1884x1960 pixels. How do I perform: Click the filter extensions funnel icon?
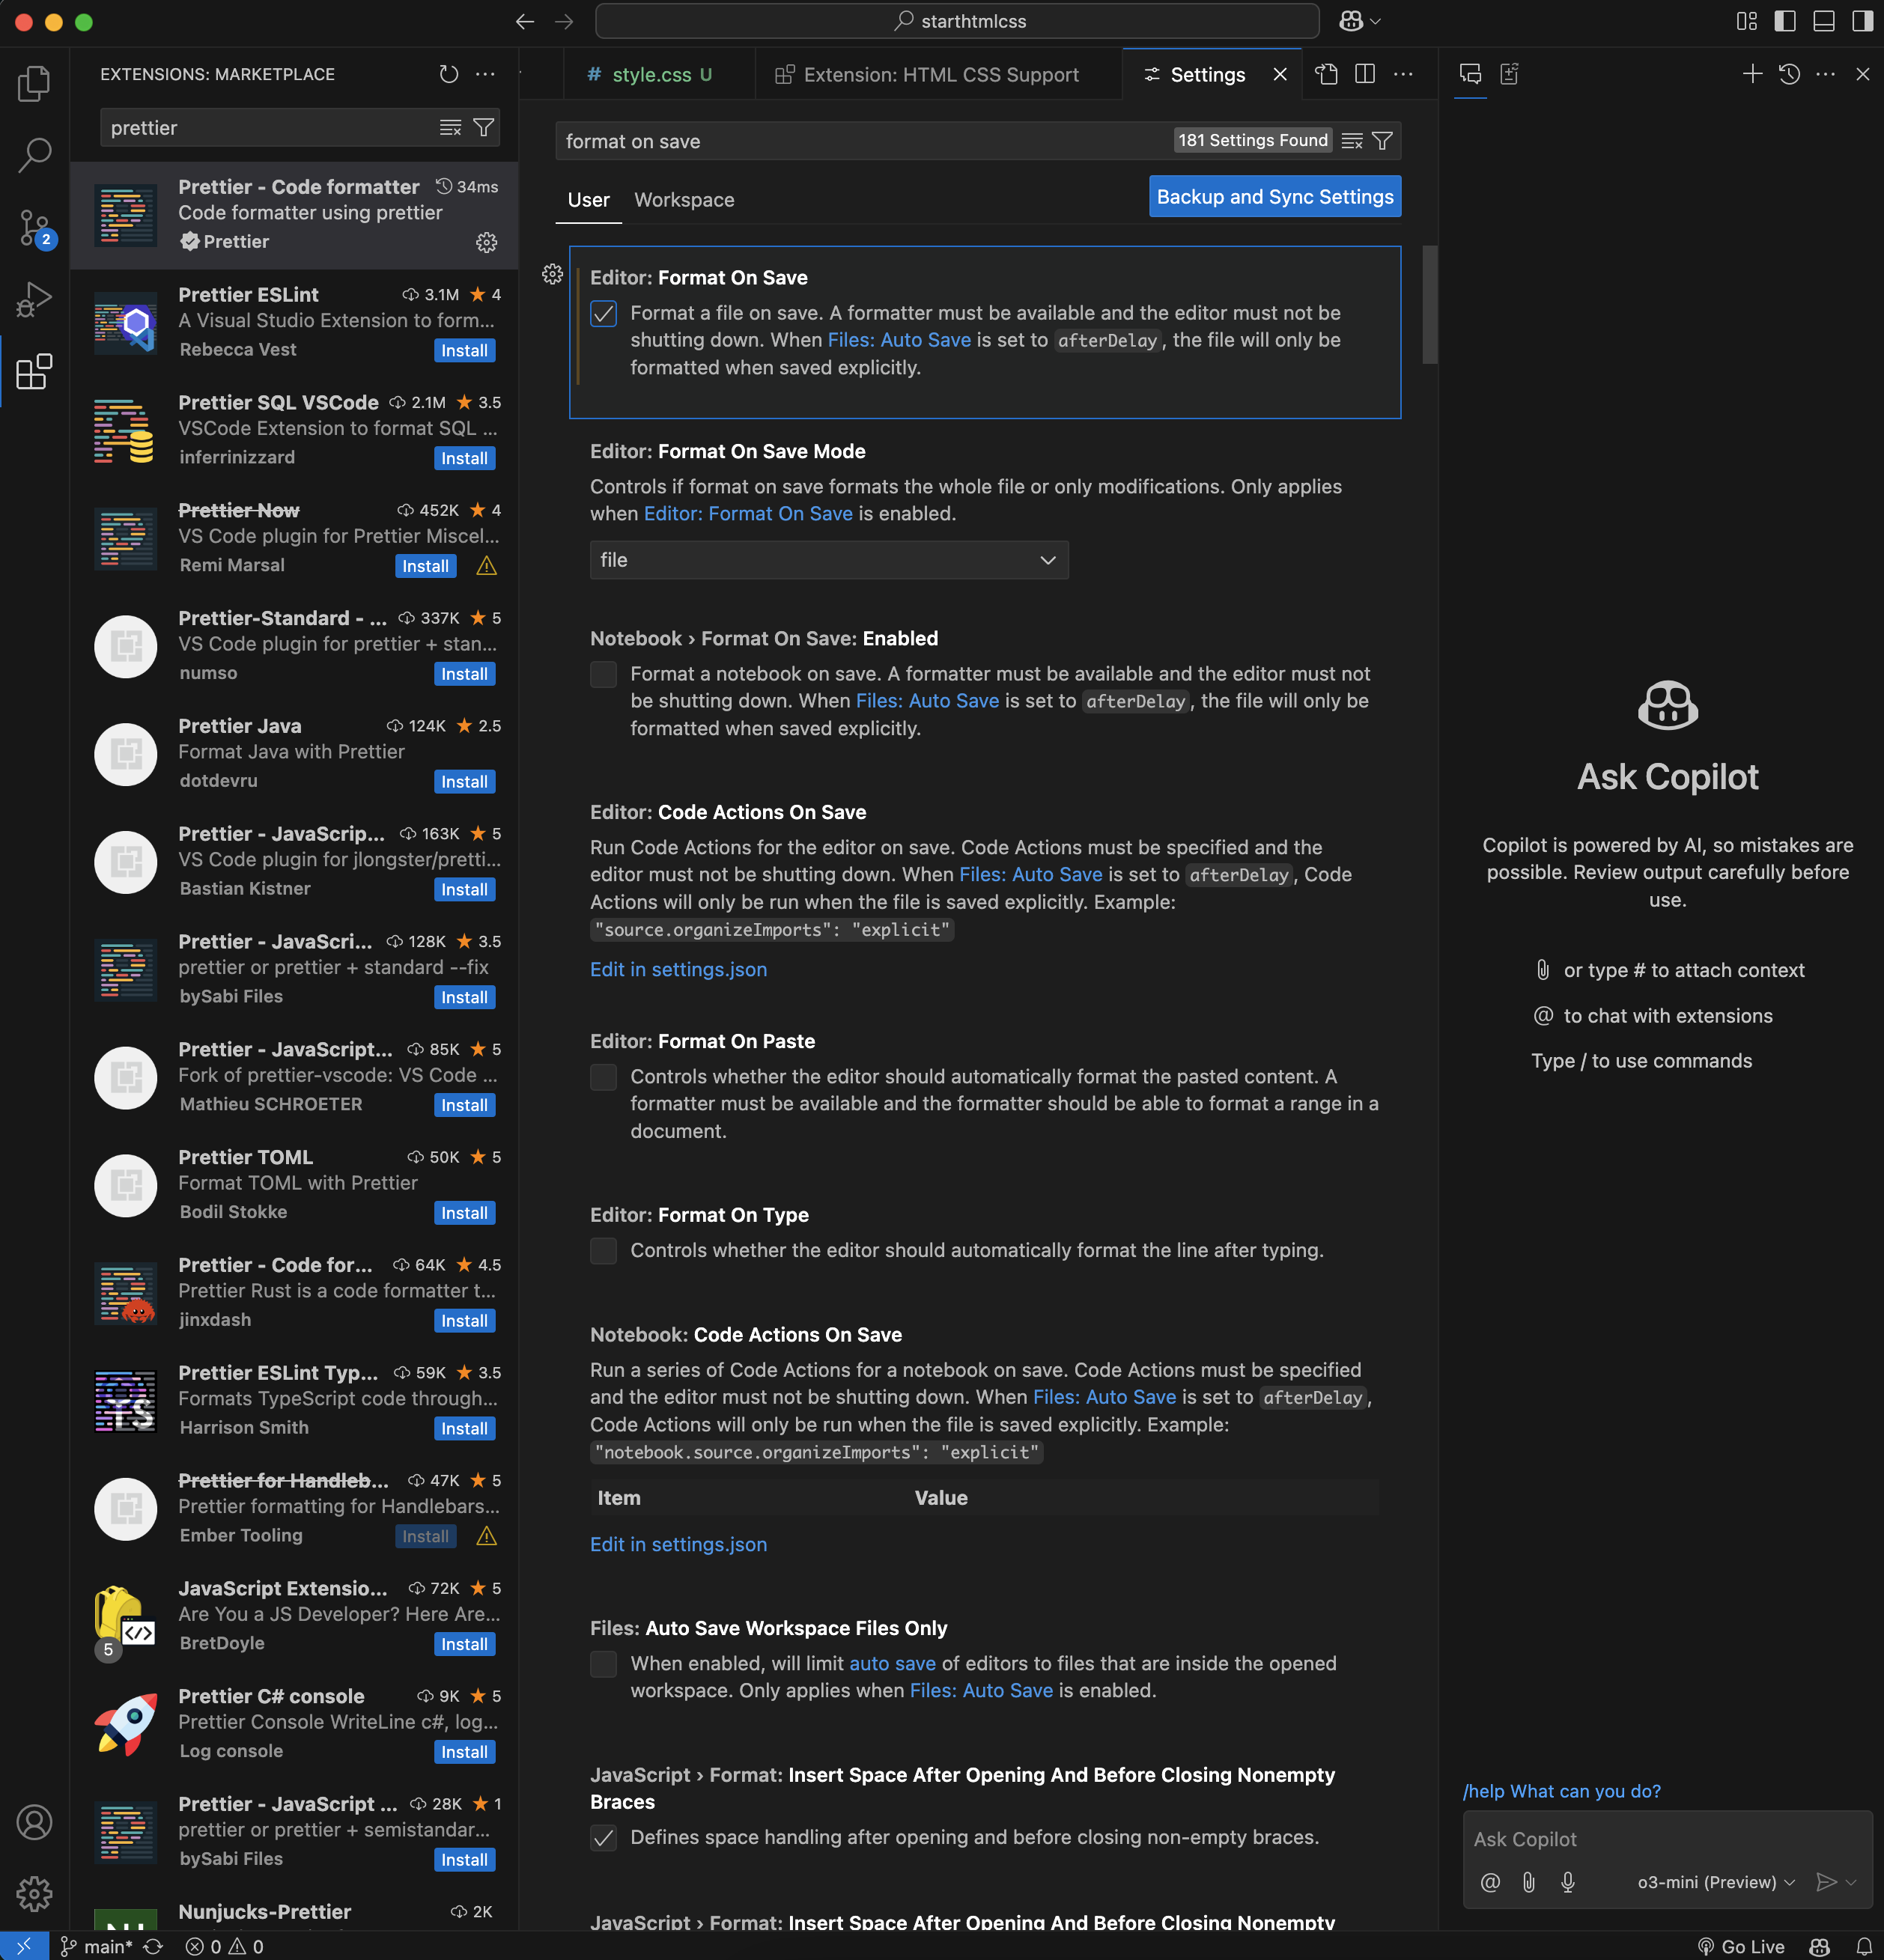[x=484, y=128]
